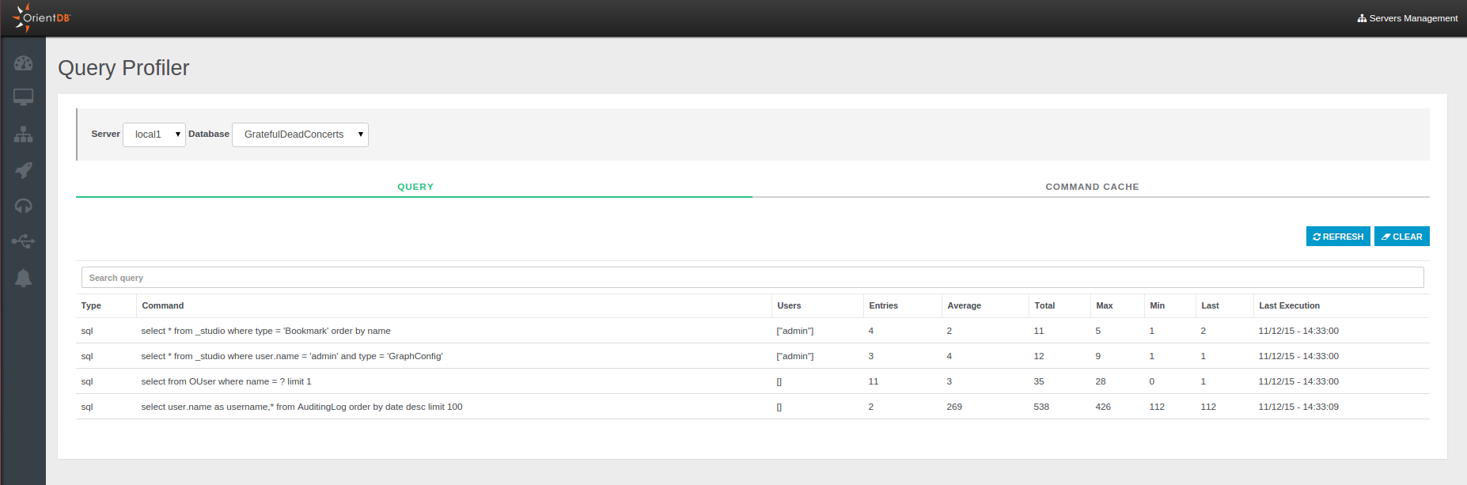Click the headphones icon in sidebar
The height and width of the screenshot is (485, 1467).
[x=23, y=206]
